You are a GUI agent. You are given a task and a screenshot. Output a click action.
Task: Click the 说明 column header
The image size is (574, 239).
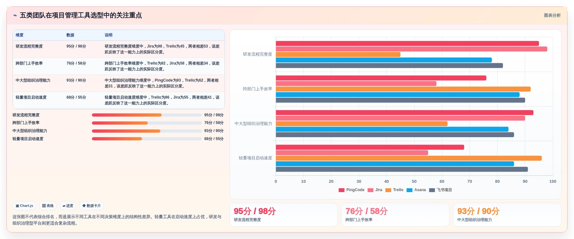tap(109, 35)
